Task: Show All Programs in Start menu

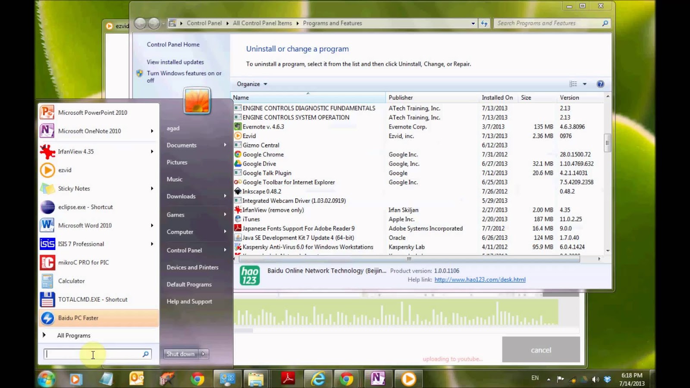Action: pos(99,335)
